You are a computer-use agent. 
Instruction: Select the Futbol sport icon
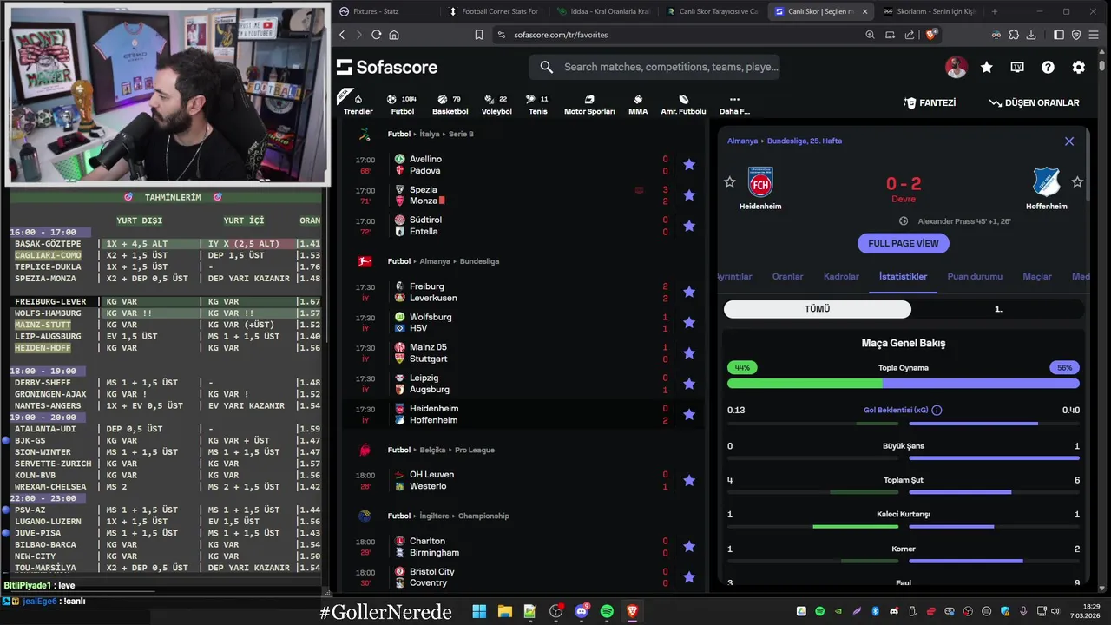click(402, 104)
